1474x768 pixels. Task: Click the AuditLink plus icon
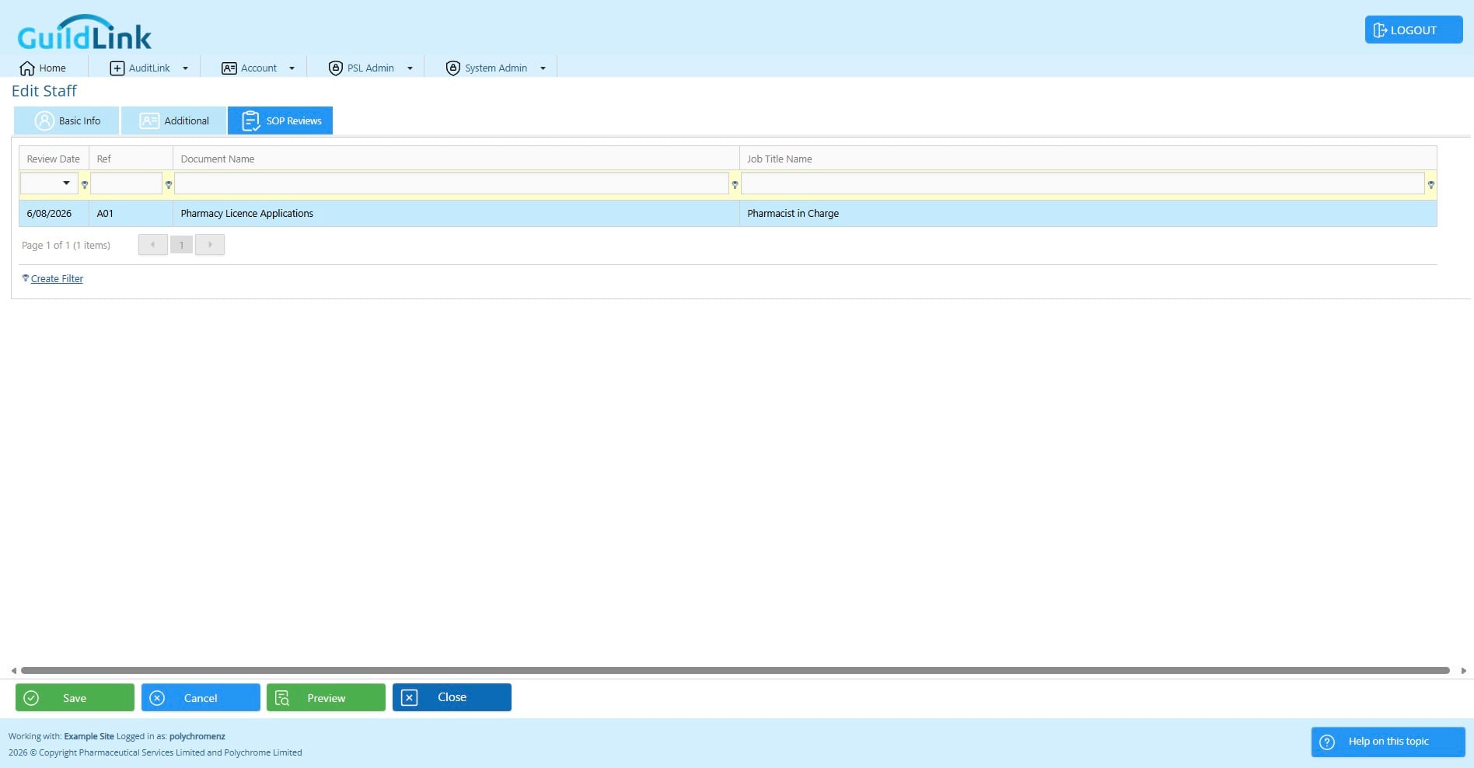117,68
